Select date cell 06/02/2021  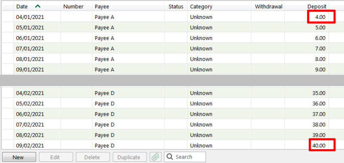tap(30, 114)
